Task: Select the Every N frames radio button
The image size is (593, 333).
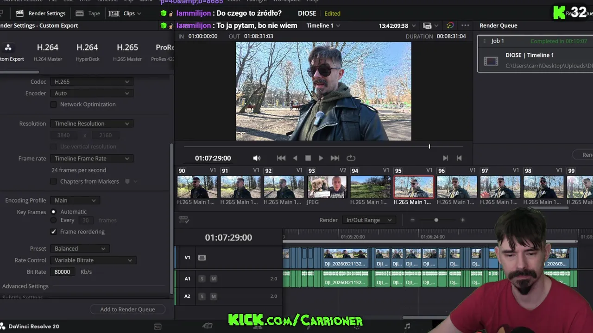Action: (x=53, y=220)
